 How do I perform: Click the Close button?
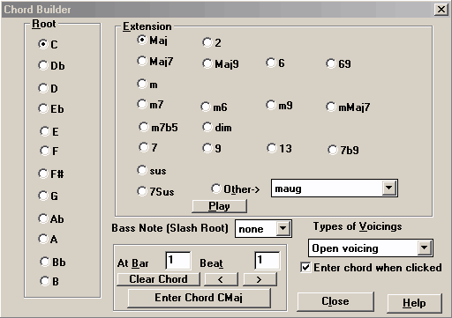(x=335, y=301)
